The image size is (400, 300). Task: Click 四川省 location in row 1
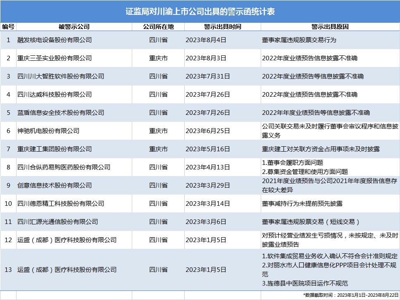click(x=158, y=40)
